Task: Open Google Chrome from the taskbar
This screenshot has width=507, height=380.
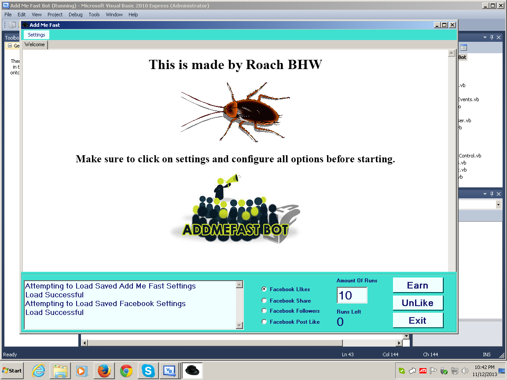Action: coord(126,371)
